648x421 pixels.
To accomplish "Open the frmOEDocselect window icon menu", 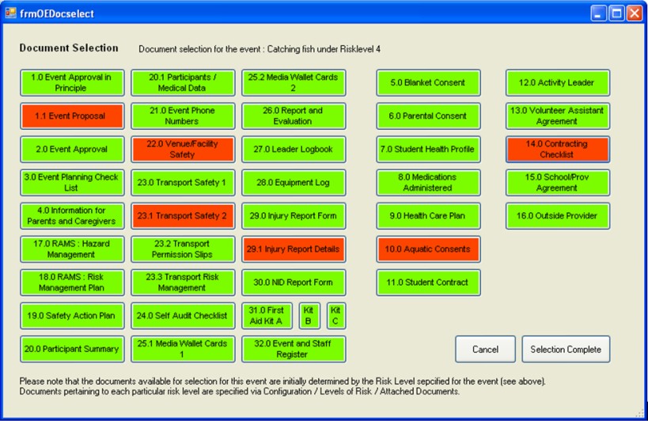I will coord(10,13).
